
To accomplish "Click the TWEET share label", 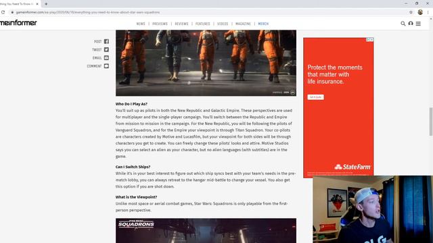I will [97, 49].
